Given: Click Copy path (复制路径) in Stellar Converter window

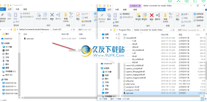Looking at the screenshot, I should [x=125, y=14].
